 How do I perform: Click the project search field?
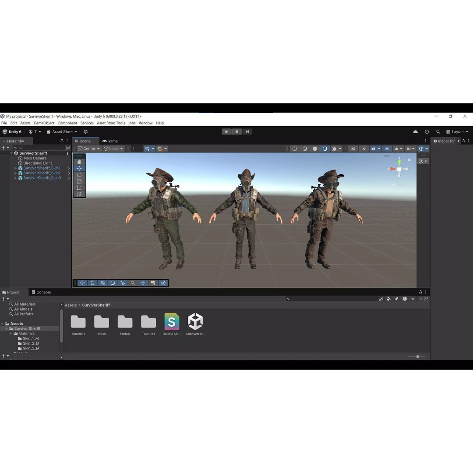point(332,299)
